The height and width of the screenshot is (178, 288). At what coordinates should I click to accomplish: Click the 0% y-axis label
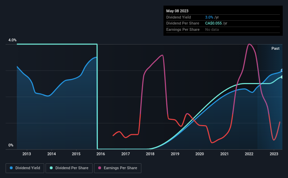tap(11, 145)
